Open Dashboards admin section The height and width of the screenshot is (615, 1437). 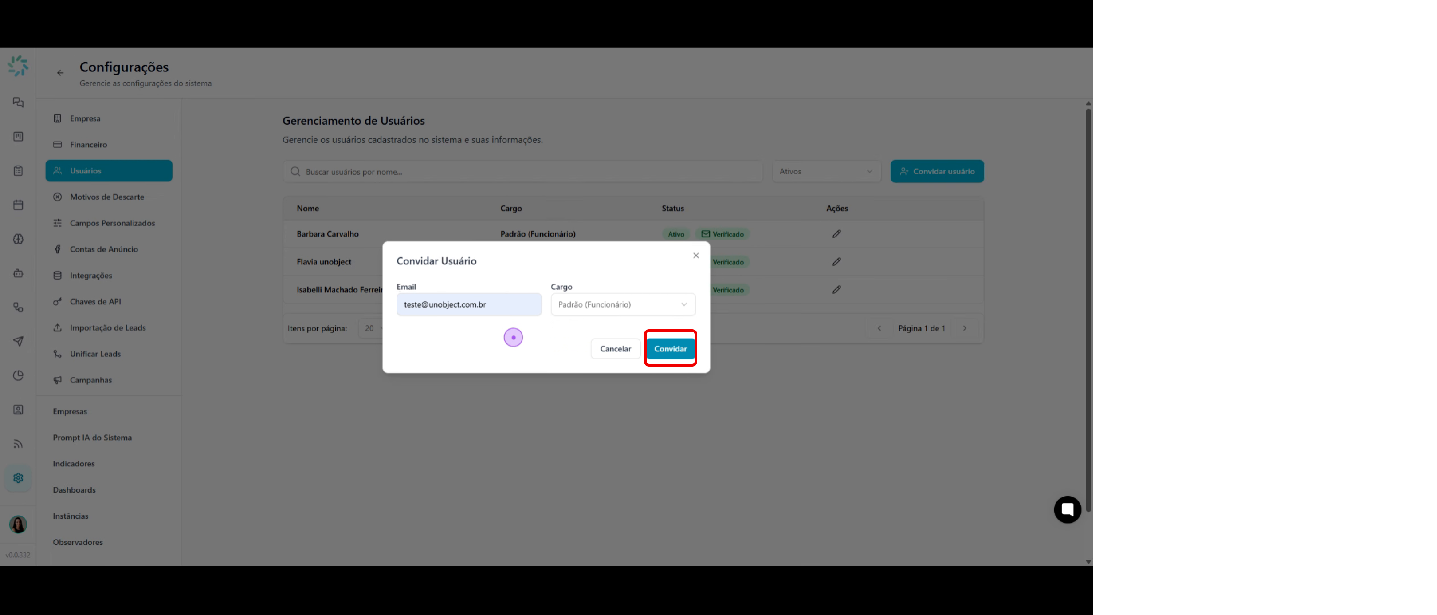pos(74,490)
